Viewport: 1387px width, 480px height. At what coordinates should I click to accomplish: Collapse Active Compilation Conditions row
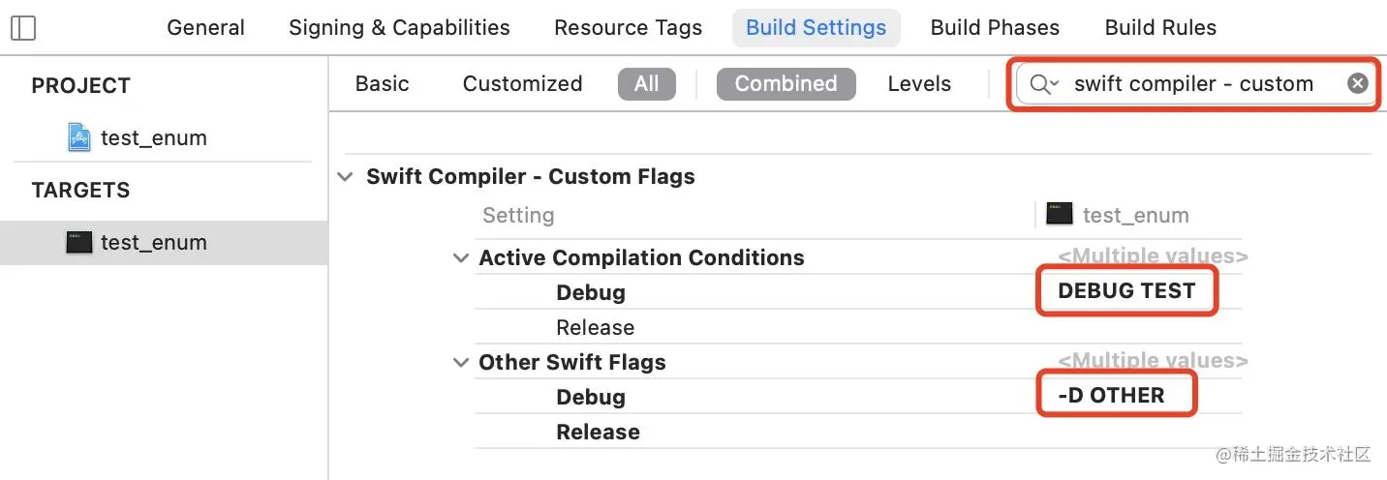click(461, 258)
